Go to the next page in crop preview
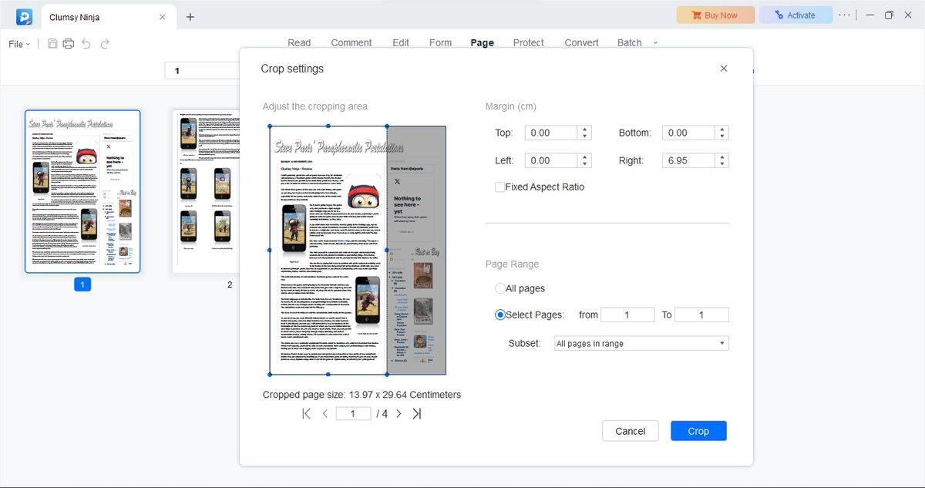This screenshot has height=488, width=925. pyautogui.click(x=399, y=413)
